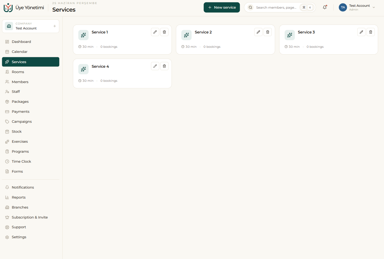The width and height of the screenshot is (384, 259).
Task: Open Subscription & Invite
Action: [x=31, y=217]
